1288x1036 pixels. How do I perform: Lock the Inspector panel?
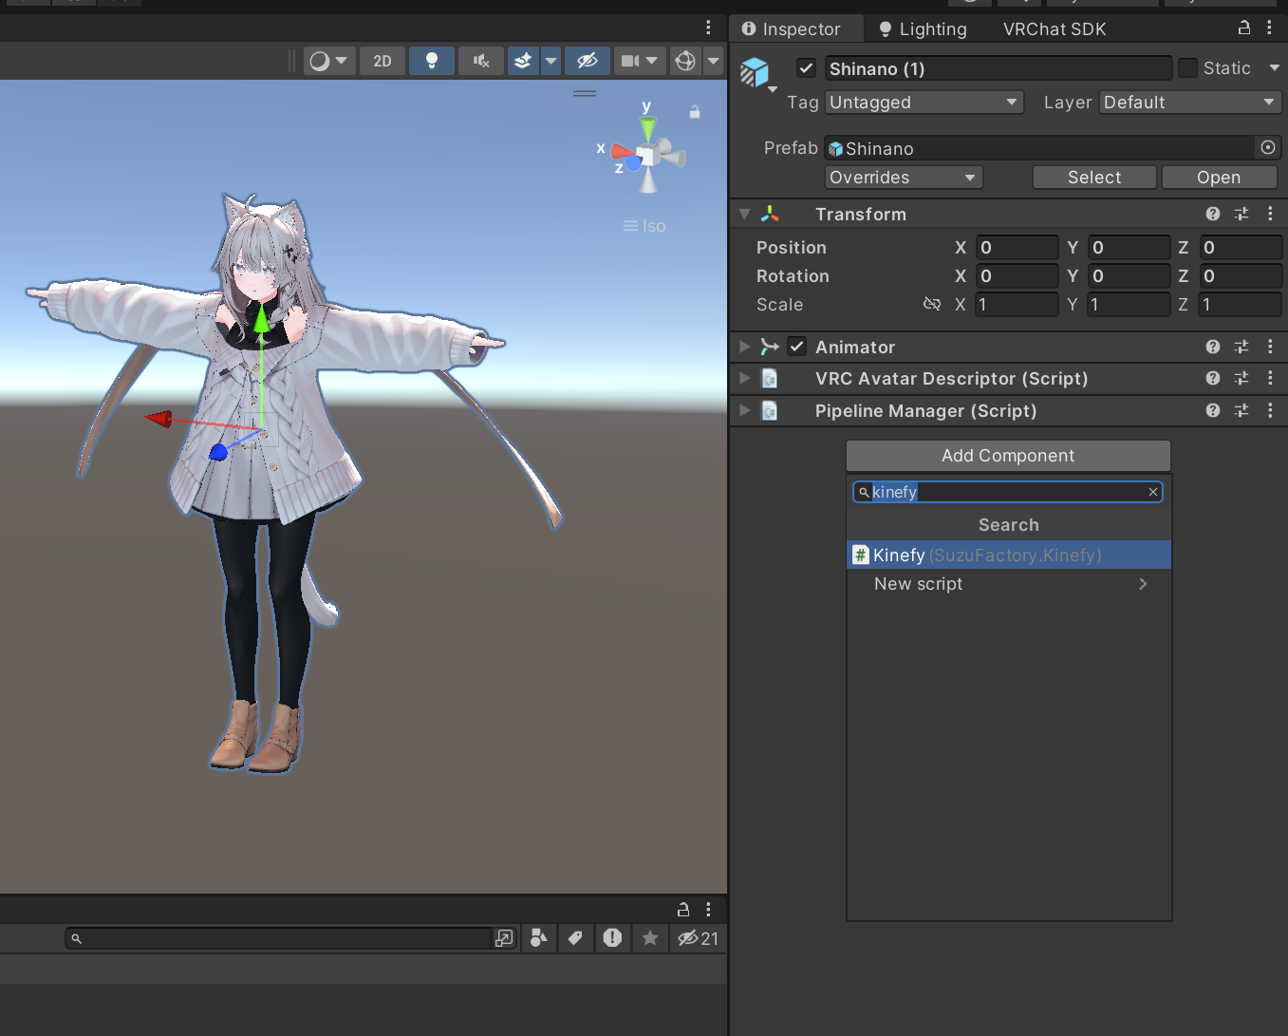coord(1244,28)
